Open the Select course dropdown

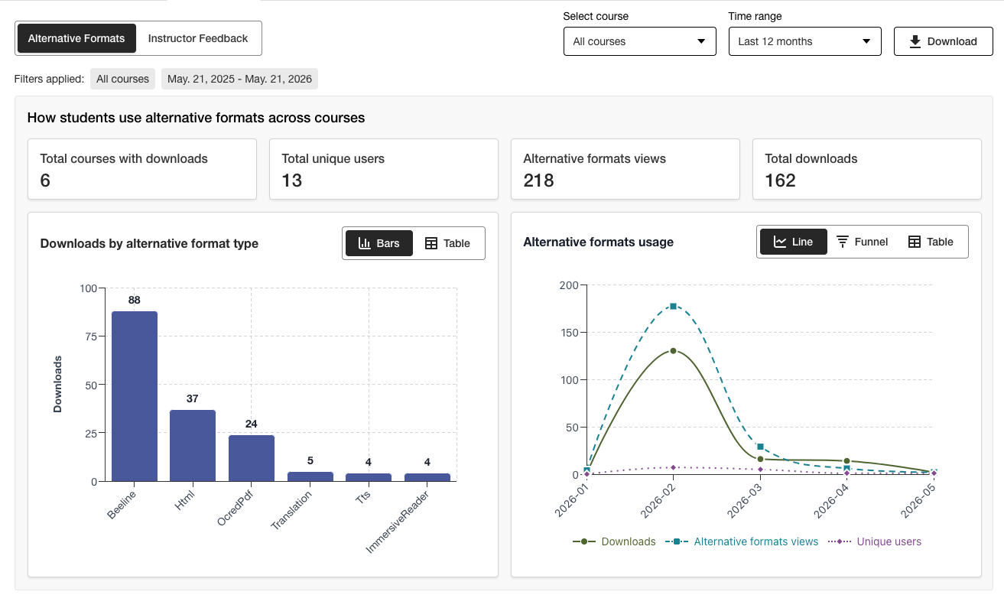point(640,41)
